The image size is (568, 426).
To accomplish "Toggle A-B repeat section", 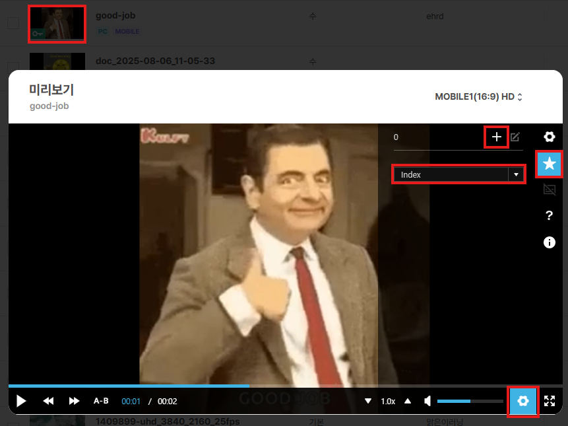I will click(101, 401).
